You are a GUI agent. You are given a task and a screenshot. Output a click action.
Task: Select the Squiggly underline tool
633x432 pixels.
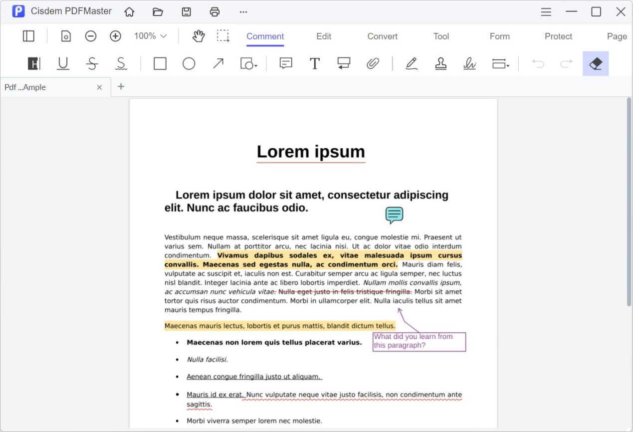coord(121,63)
